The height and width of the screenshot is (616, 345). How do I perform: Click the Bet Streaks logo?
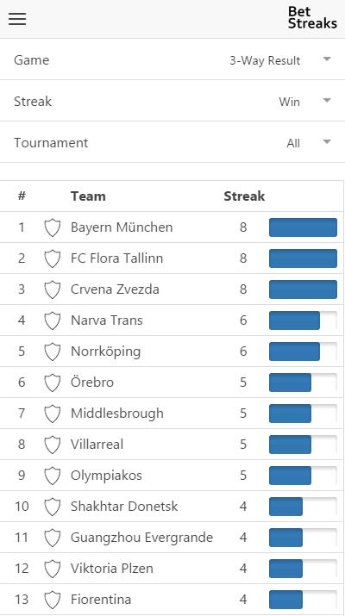(x=312, y=18)
